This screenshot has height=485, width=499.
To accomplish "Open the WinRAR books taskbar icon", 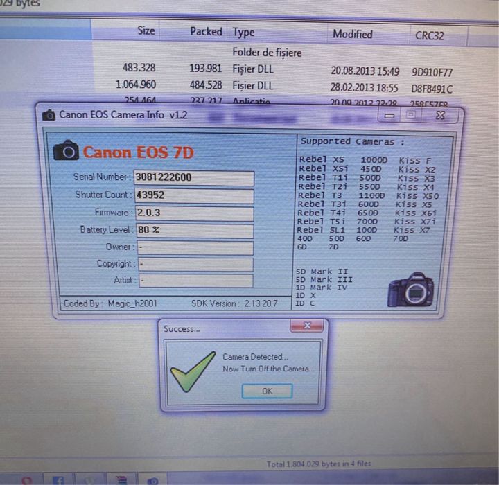I will 121,479.
